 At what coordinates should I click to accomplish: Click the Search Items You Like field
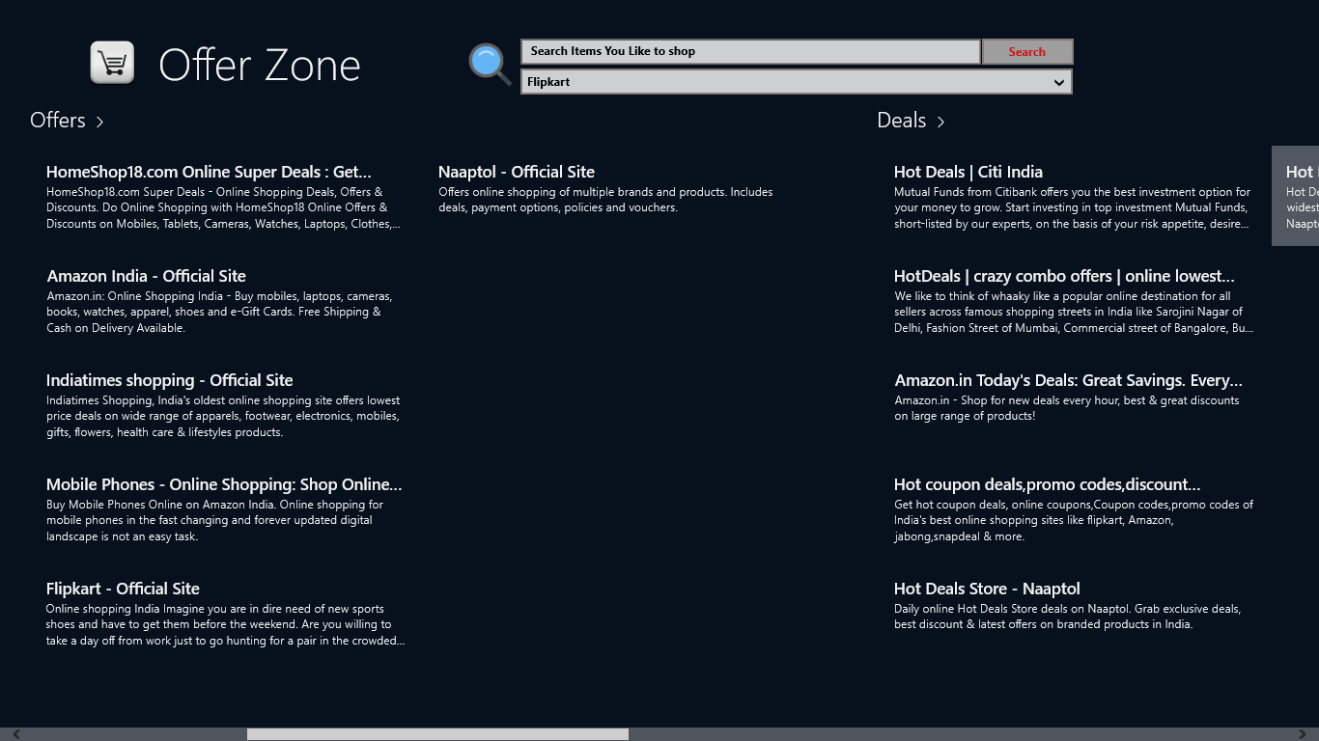tap(750, 51)
